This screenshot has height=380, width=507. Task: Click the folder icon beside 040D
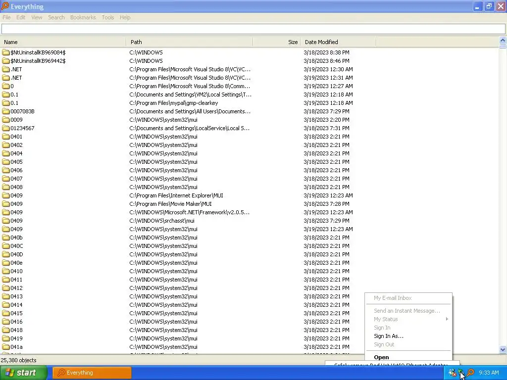(x=6, y=254)
